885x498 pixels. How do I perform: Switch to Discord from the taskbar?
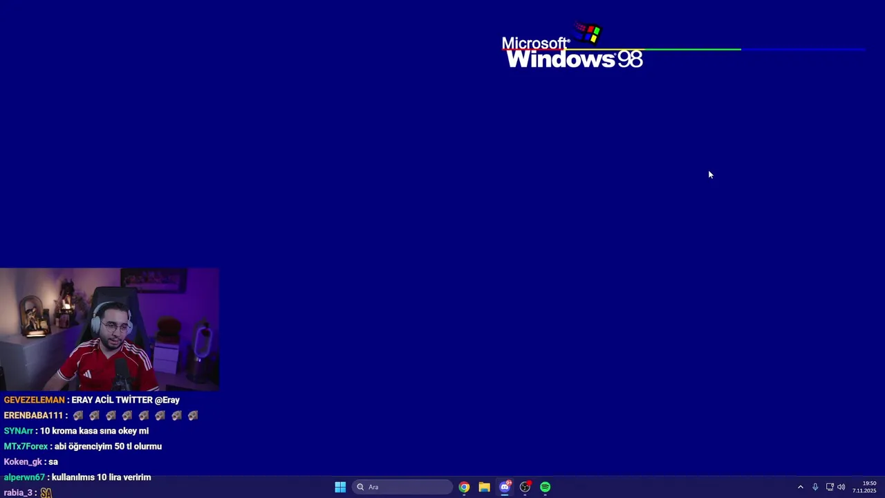pyautogui.click(x=505, y=487)
